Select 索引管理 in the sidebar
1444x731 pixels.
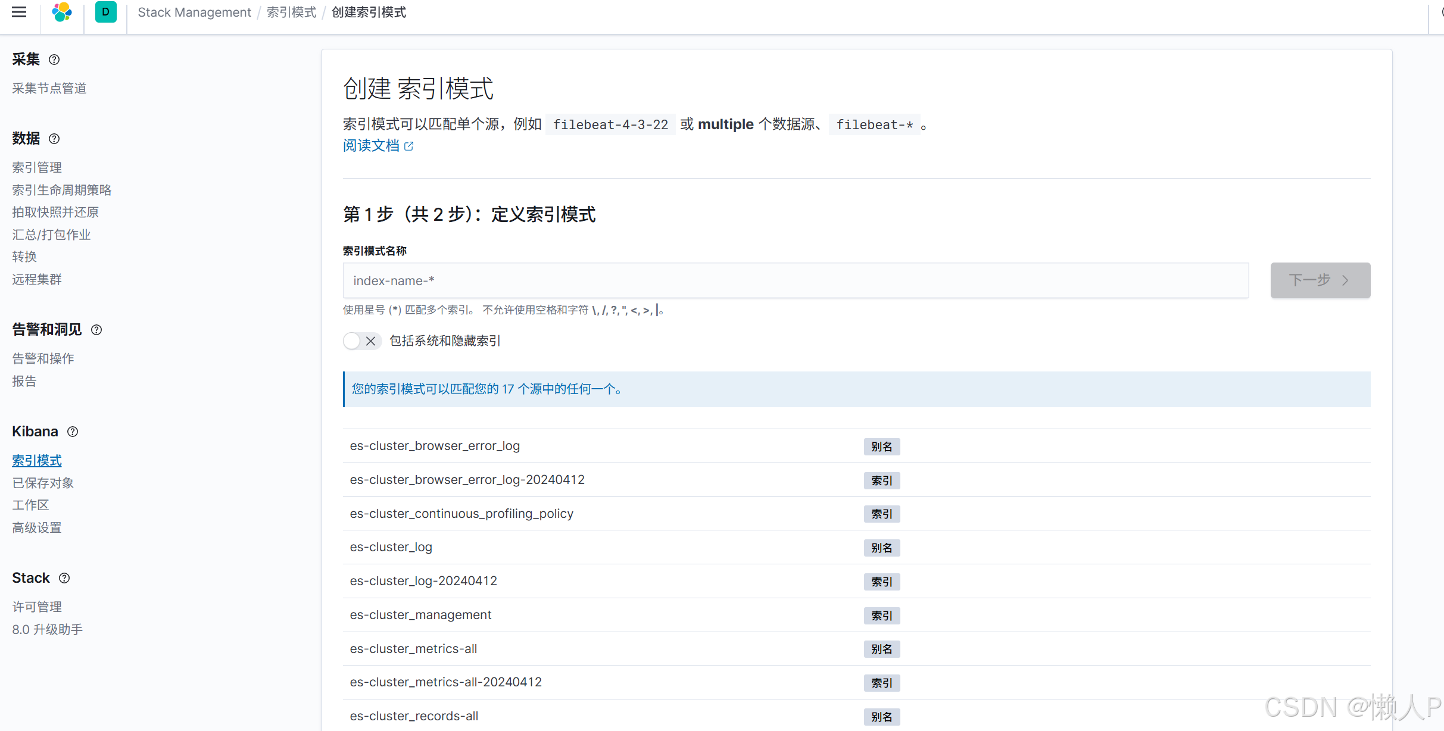pos(37,167)
